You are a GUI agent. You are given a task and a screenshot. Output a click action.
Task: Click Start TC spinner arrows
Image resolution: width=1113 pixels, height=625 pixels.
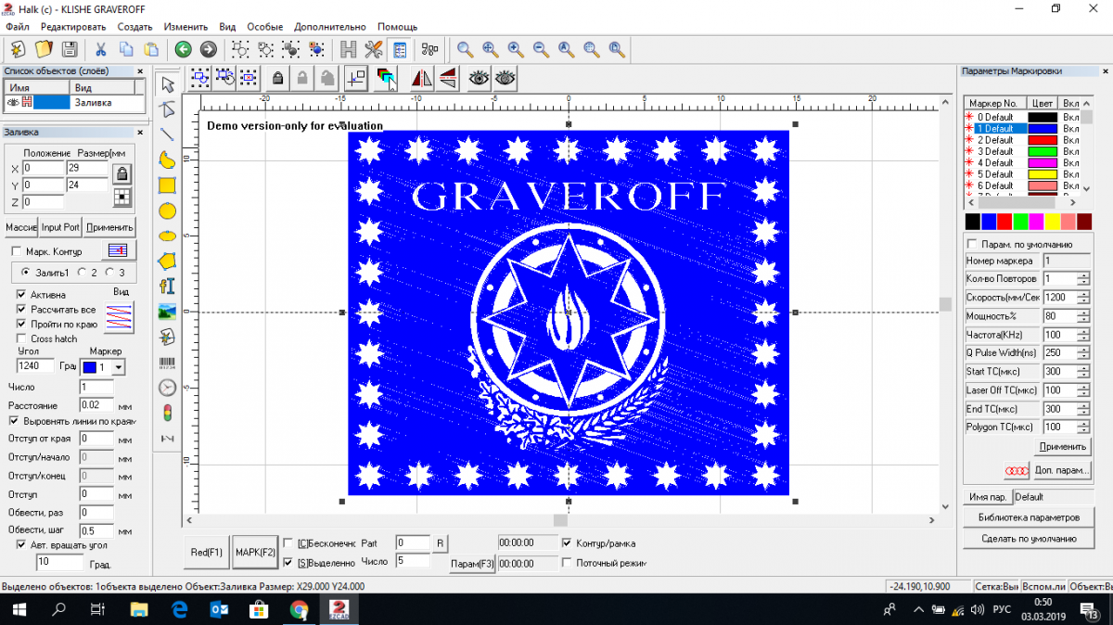coord(1083,372)
